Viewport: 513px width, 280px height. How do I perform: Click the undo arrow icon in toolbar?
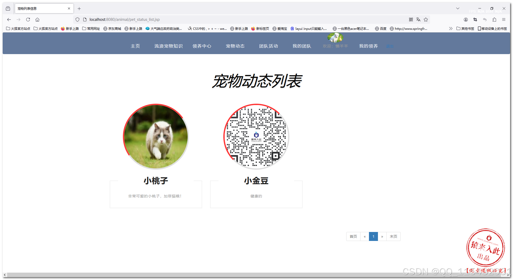point(485,20)
